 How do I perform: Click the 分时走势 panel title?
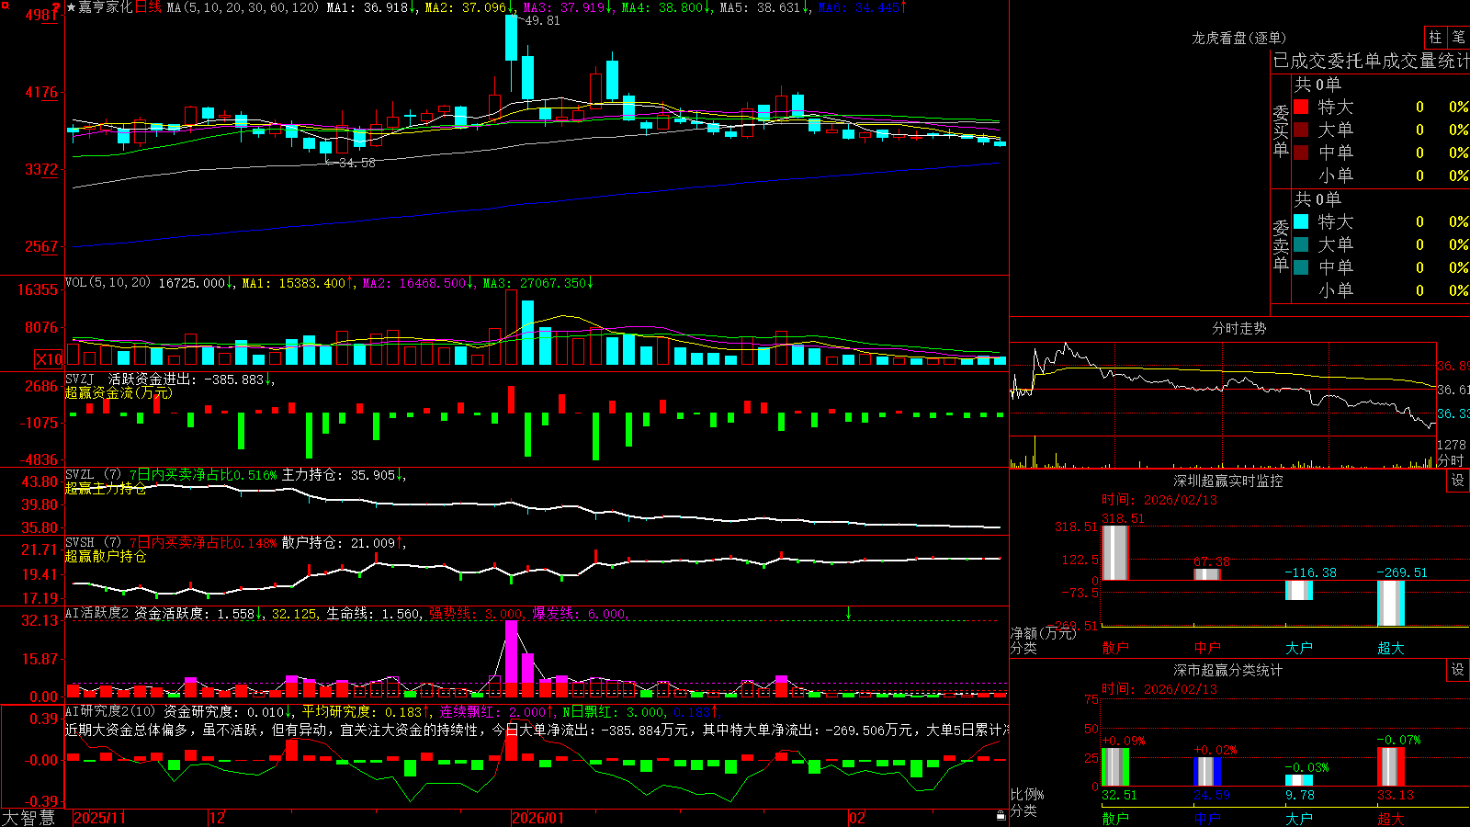(1239, 328)
